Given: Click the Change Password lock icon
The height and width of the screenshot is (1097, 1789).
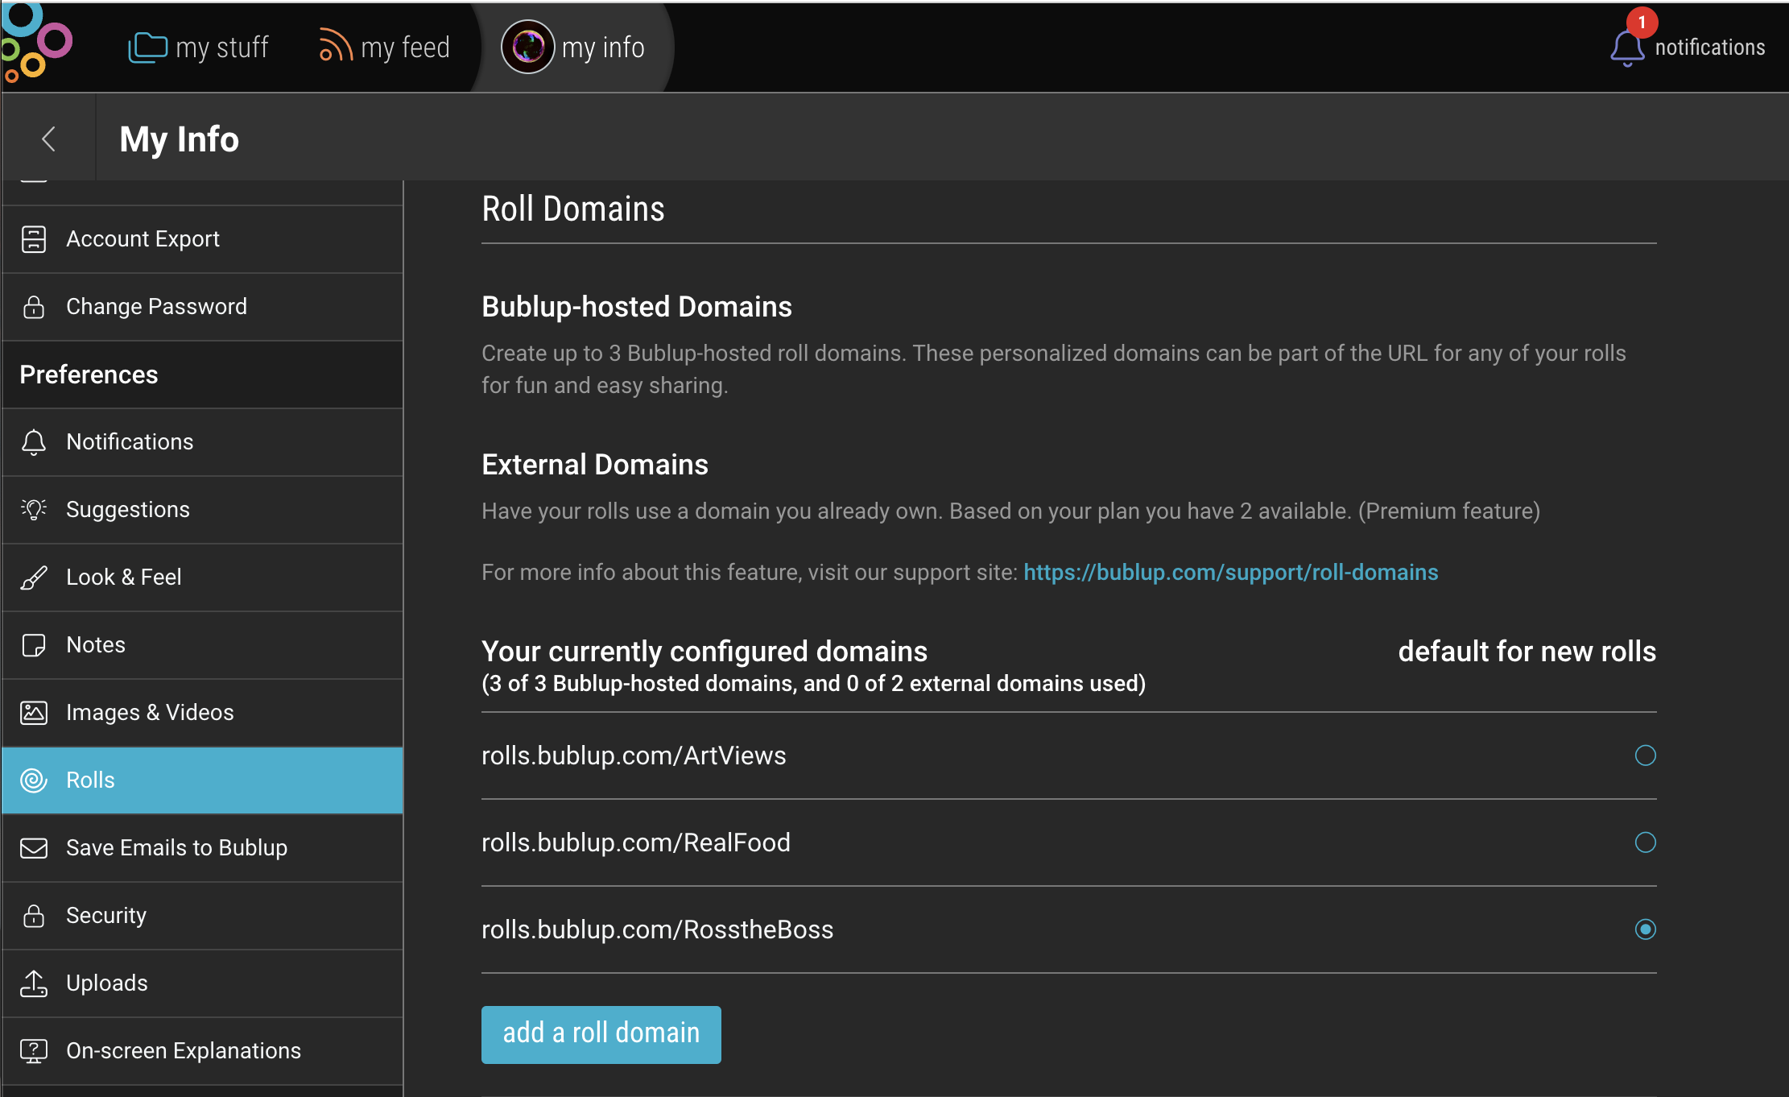Looking at the screenshot, I should coord(34,307).
